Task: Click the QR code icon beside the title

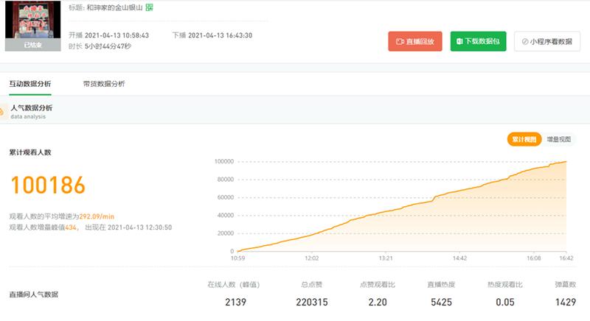Action: (150, 7)
